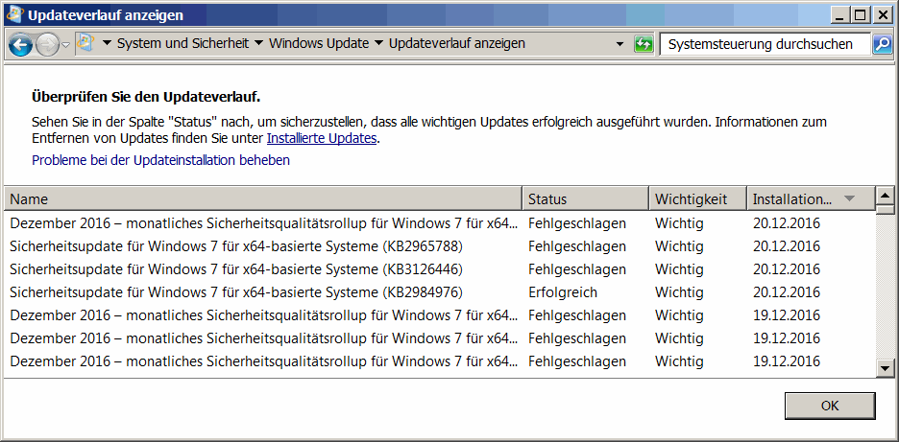Click Windows Update in the breadcrumb
The image size is (899, 442).
click(x=319, y=44)
